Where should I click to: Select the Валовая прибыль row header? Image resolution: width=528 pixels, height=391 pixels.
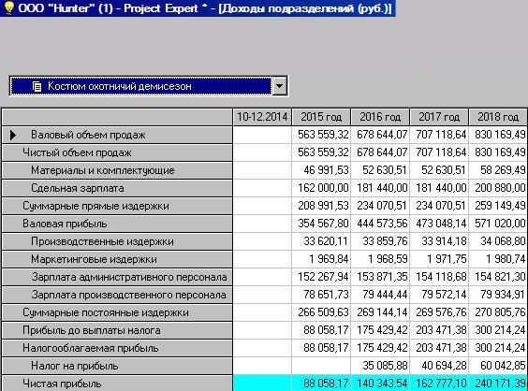pos(117,224)
